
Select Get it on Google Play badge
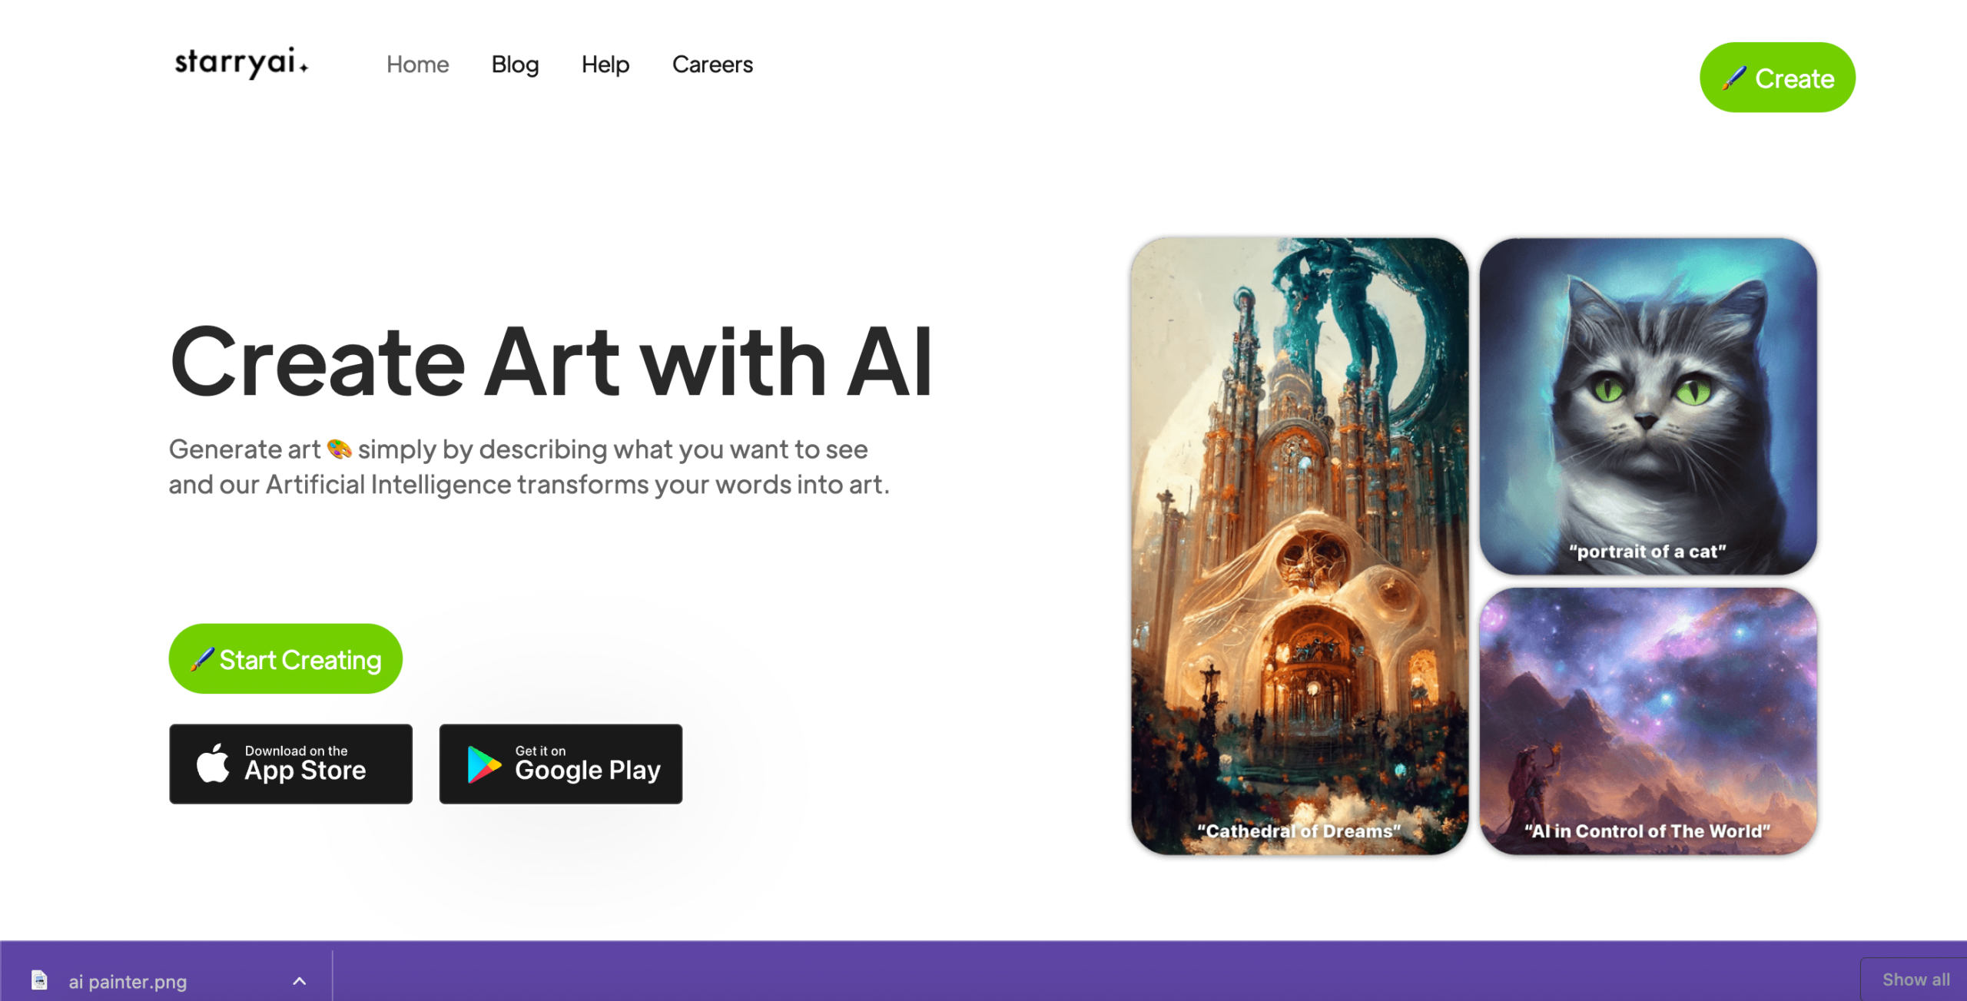click(x=561, y=764)
